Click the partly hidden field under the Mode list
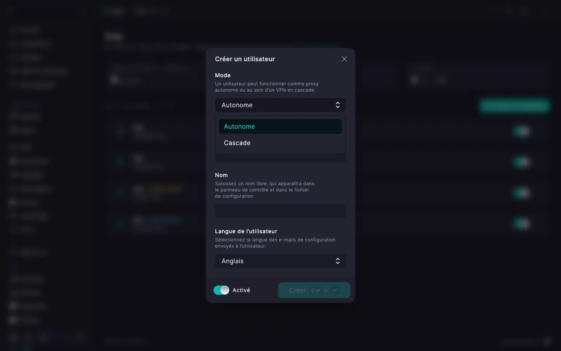 [x=280, y=158]
